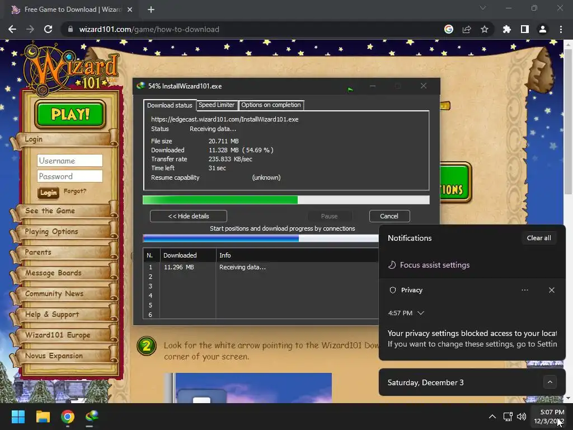Share this page via the share icon

[467, 29]
